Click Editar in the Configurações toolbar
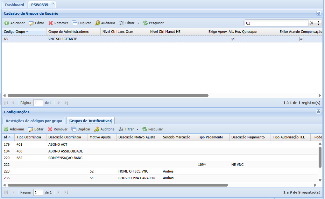 point(36,129)
